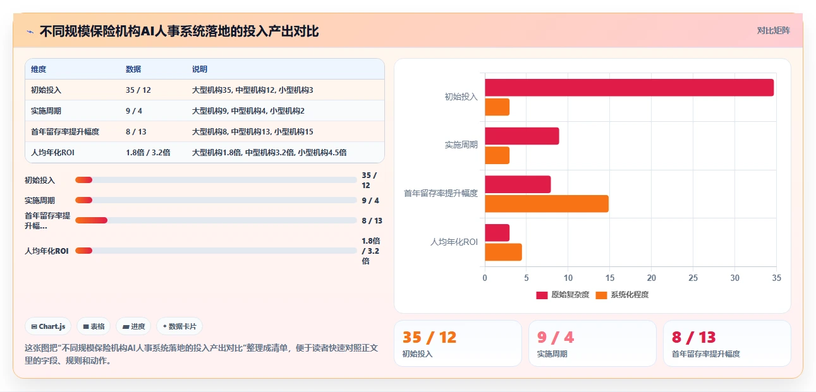Image resolution: width=816 pixels, height=392 pixels.
Task: Select the 表格 tag
Action: [x=94, y=326]
